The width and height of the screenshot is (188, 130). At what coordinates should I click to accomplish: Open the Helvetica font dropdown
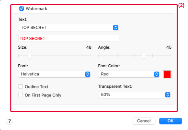(54, 74)
